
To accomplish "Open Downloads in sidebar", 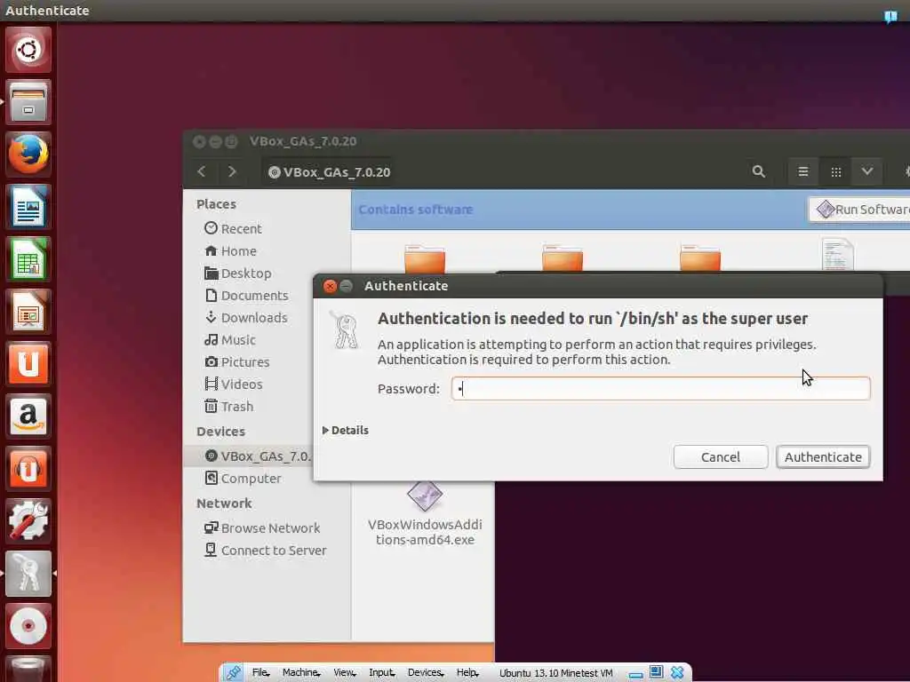I will 246,318.
